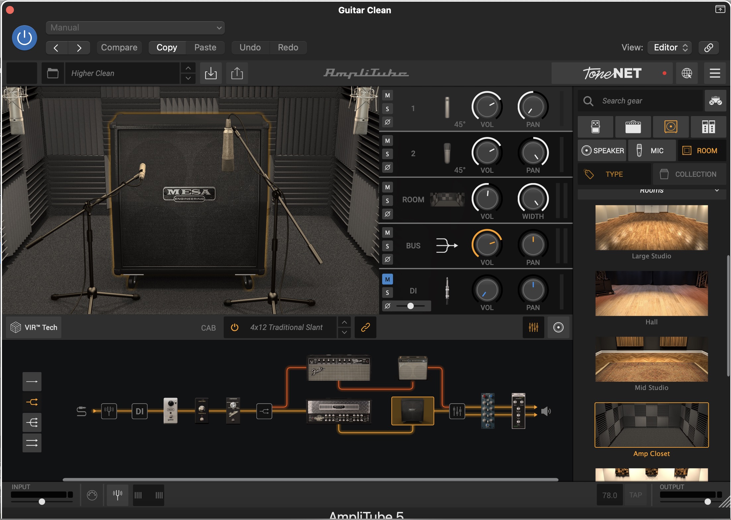Open the Manual preset dropdown
731x520 pixels.
click(x=135, y=28)
